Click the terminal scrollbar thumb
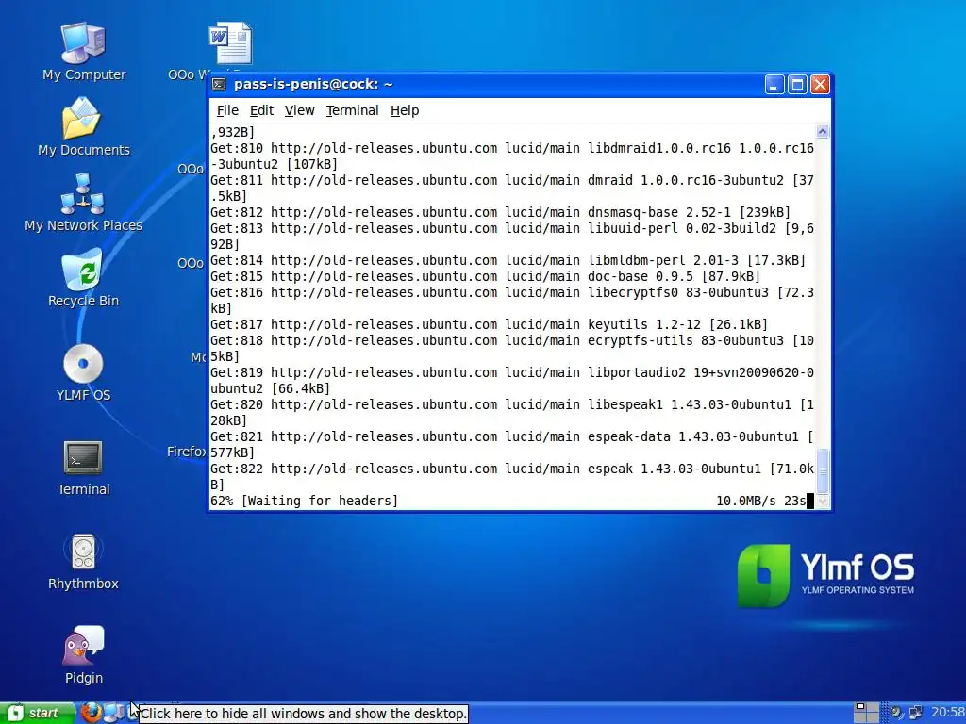Viewport: 966px width, 724px height. tap(823, 471)
